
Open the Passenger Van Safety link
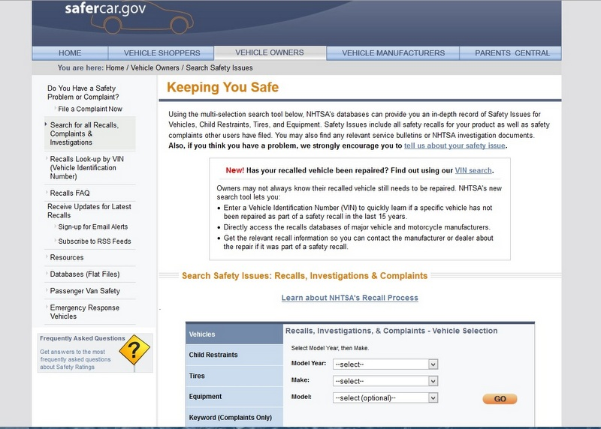pos(85,291)
